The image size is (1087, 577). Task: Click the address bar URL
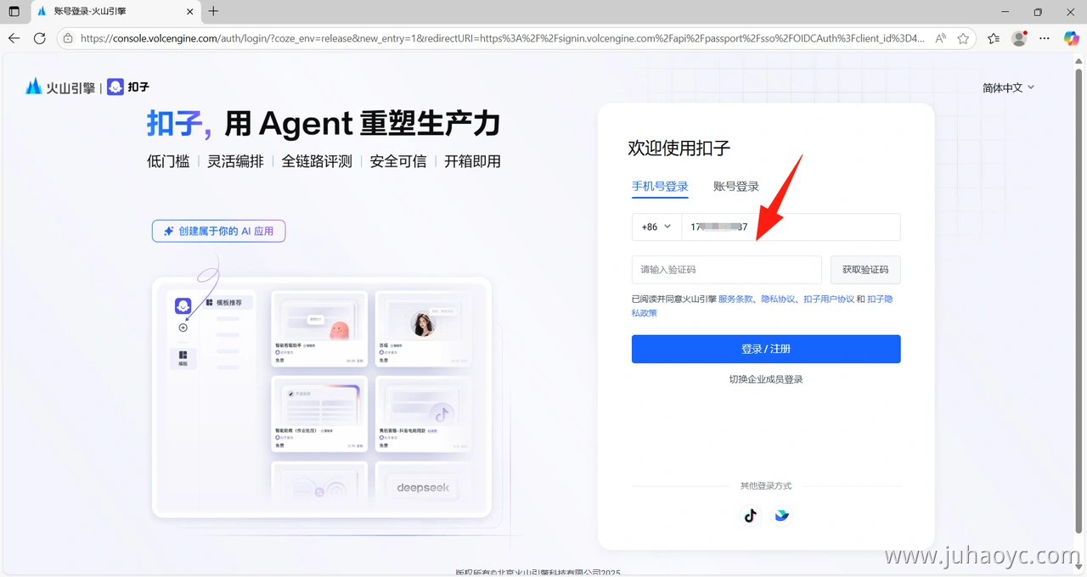coord(502,38)
